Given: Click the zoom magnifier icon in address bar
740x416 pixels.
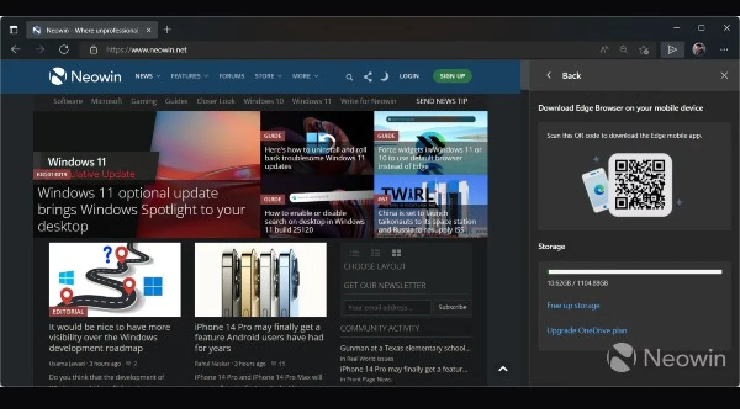Looking at the screenshot, I should tap(623, 50).
